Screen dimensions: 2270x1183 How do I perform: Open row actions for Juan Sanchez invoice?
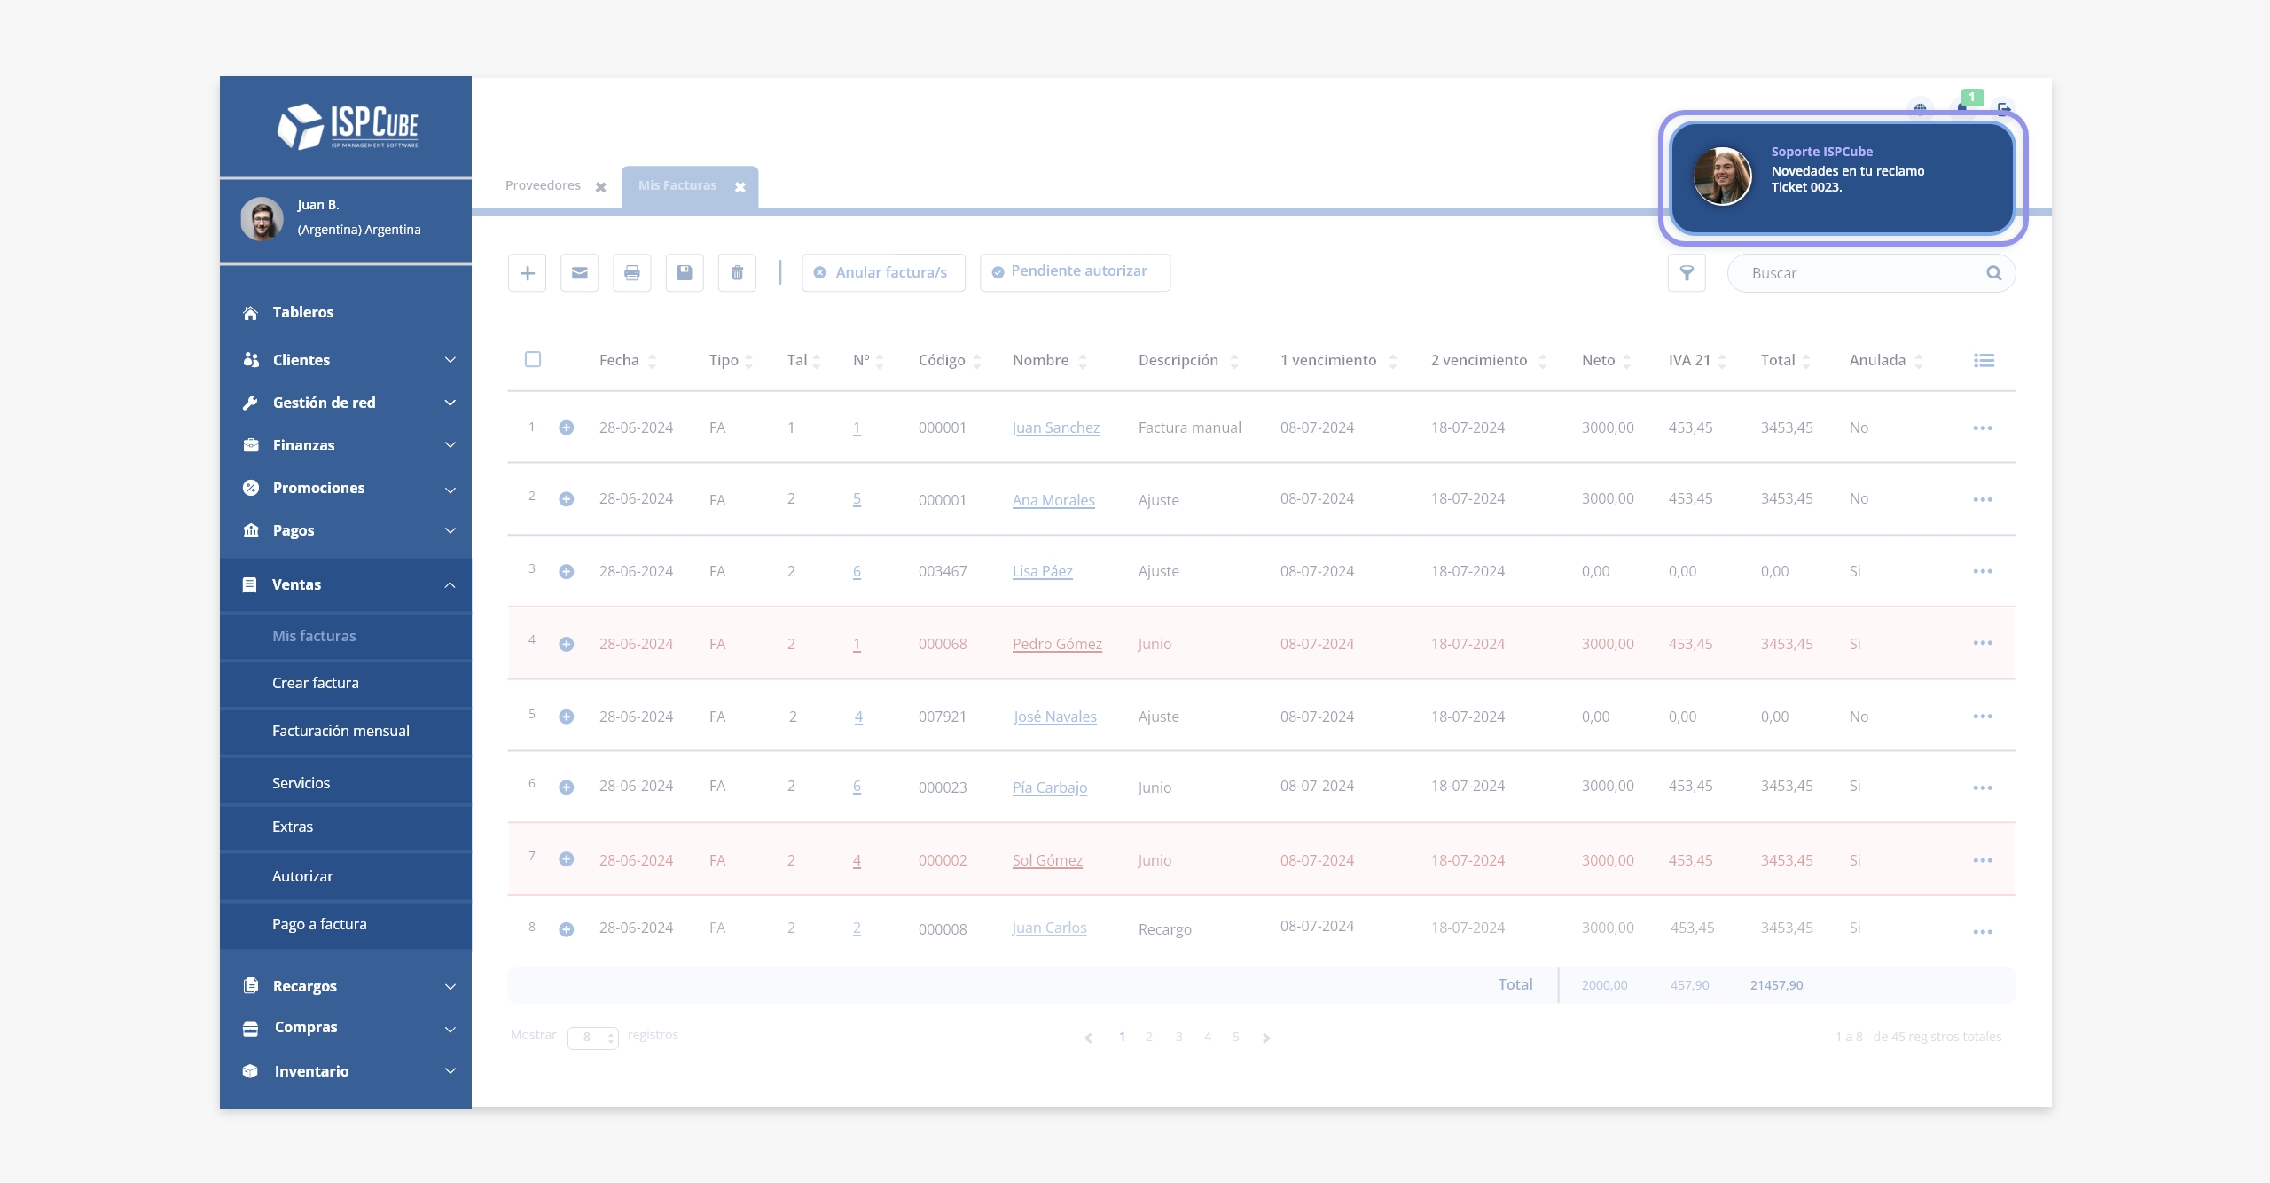[1983, 428]
